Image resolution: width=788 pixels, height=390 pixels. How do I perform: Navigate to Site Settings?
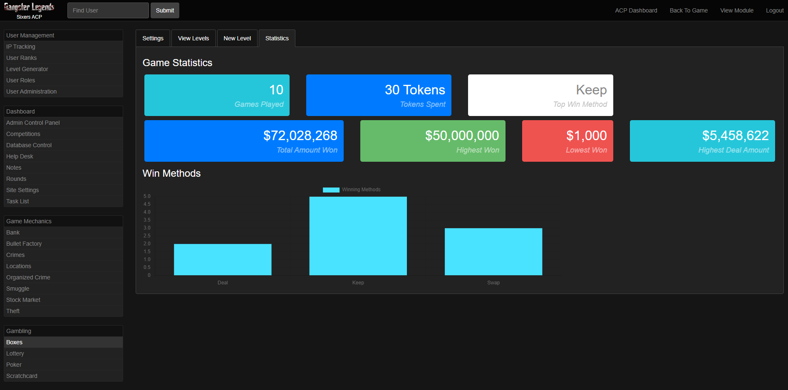click(22, 190)
